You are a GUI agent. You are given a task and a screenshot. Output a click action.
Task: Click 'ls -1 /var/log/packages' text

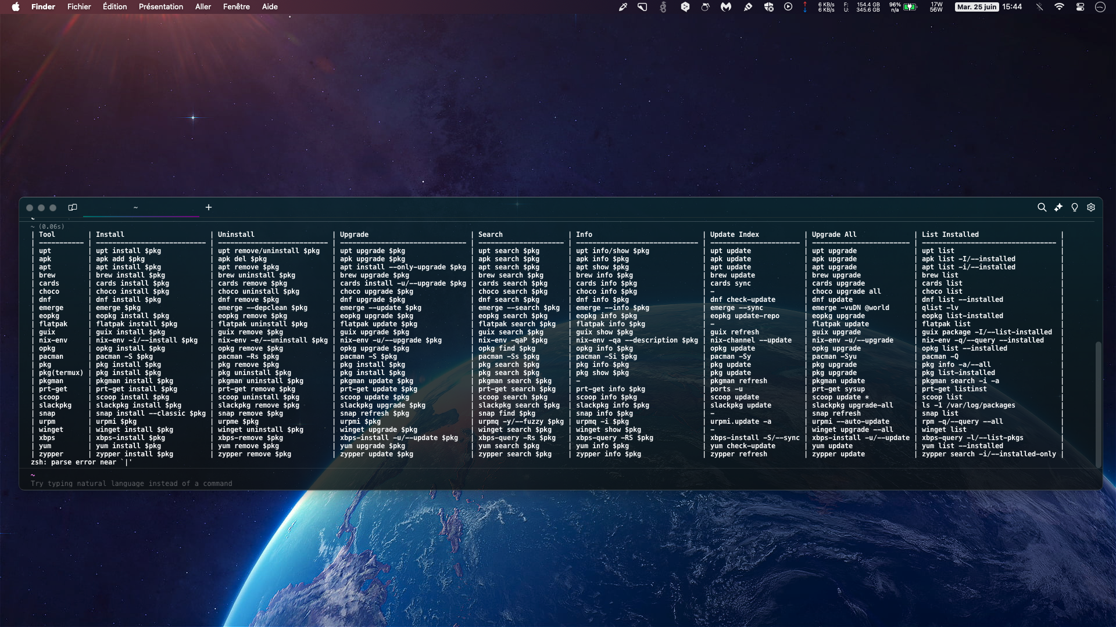coord(968,405)
